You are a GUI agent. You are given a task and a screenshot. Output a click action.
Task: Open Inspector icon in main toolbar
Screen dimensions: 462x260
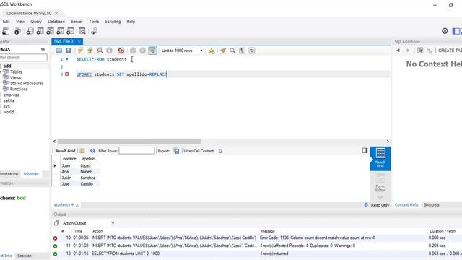tap(17, 31)
